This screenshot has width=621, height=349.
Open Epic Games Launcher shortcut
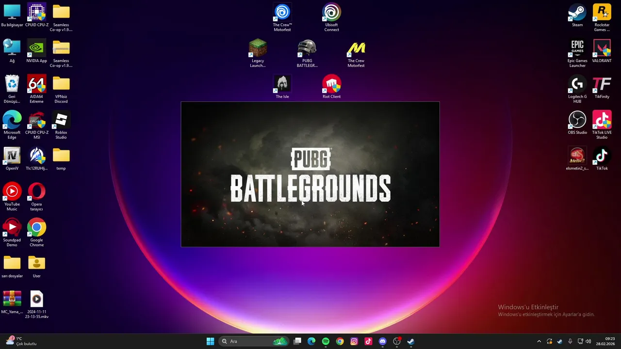tap(577, 54)
